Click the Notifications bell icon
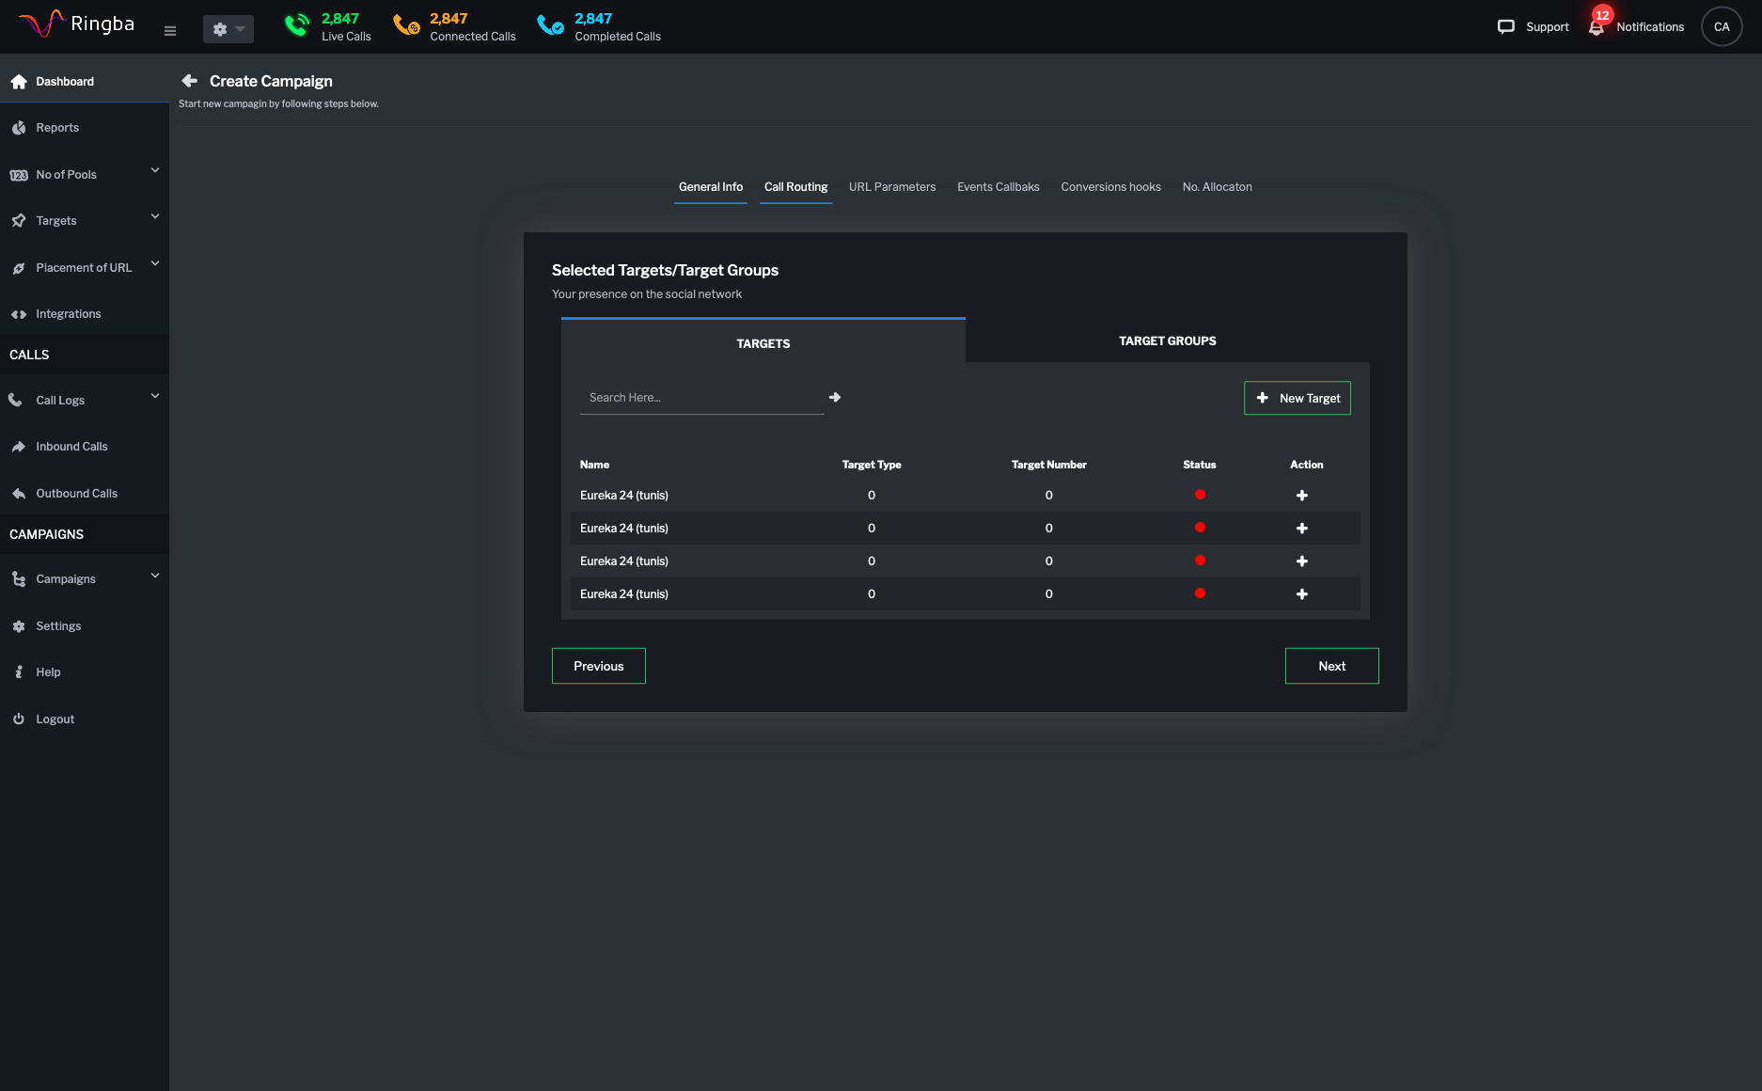Screen dimensions: 1762x1091 coord(1597,27)
